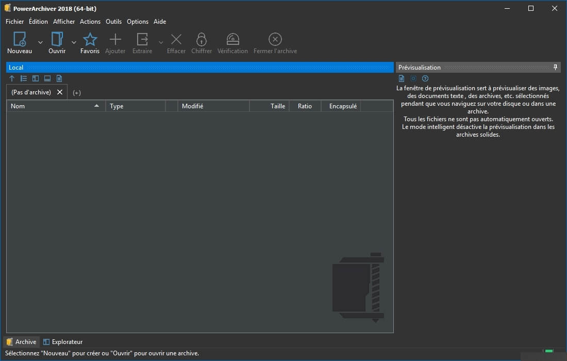Click the Effacer delete icon
Screen dimensions: 567x361
pos(176,39)
